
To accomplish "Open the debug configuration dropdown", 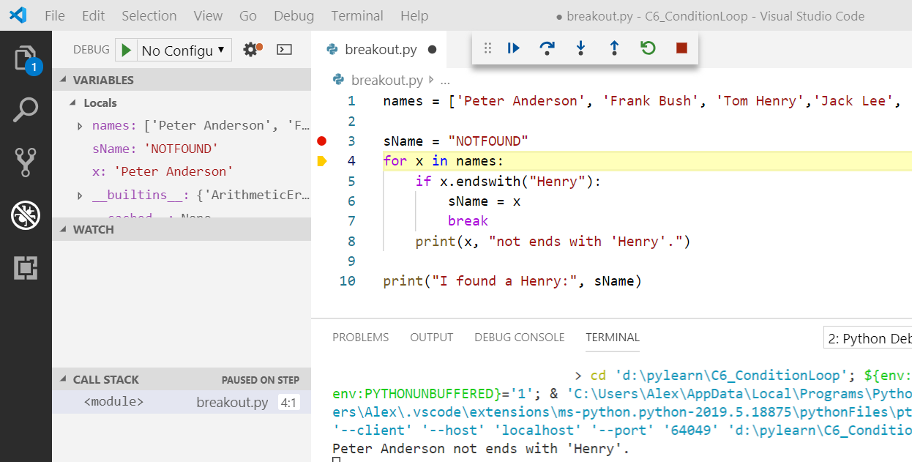I will click(x=184, y=50).
